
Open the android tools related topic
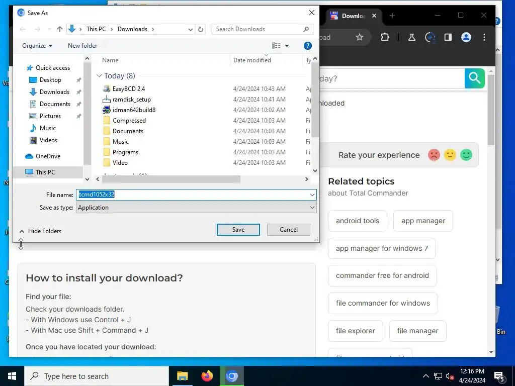[x=358, y=221]
